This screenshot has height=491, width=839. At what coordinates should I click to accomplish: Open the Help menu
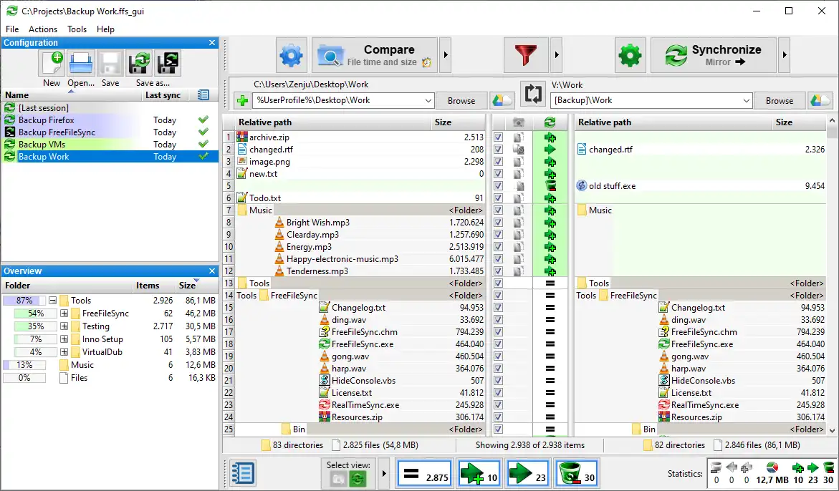tap(105, 29)
